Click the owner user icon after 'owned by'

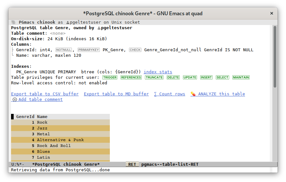pyautogui.click(x=99, y=28)
